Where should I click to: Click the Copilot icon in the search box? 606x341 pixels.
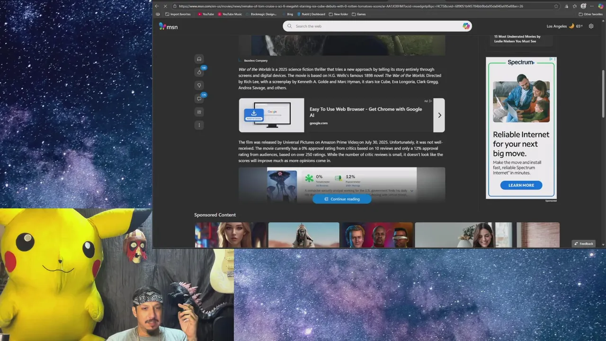point(466,26)
